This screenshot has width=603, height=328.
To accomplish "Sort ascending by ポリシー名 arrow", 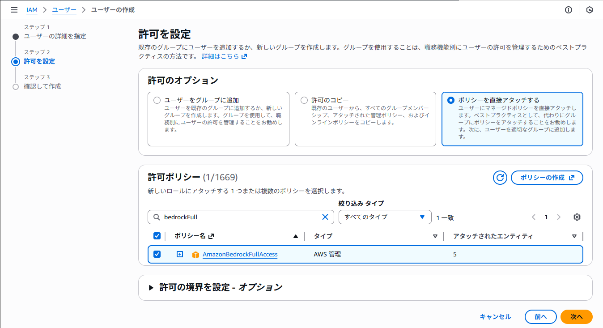I will [x=295, y=236].
